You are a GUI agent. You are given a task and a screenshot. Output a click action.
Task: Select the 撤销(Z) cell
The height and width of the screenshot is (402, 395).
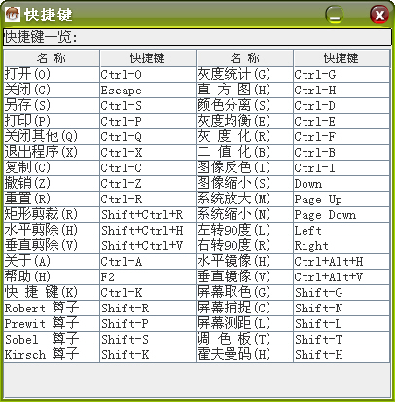click(52, 184)
